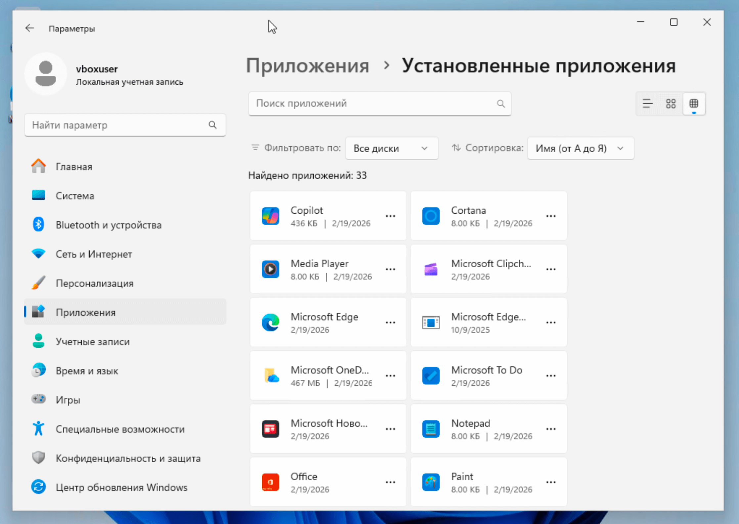
Task: Open more options menu for Office
Action: pos(390,482)
